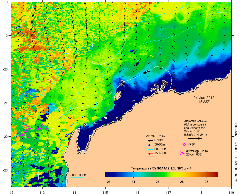240x194 pixels.
Task: Click the cyan 200m isobath legend line
Action: click(x=77, y=178)
